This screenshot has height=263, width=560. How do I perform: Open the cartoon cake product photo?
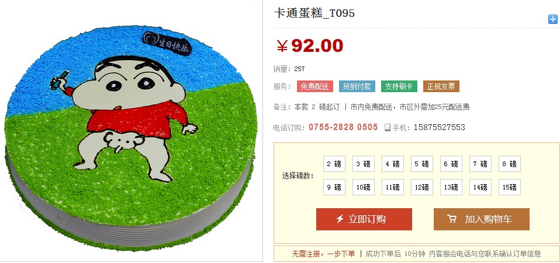click(131, 137)
